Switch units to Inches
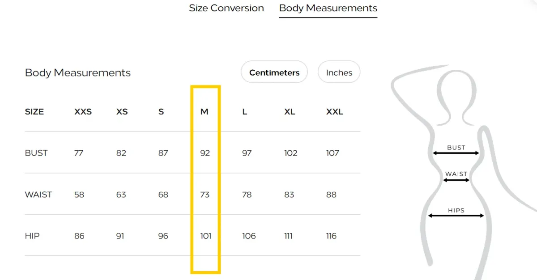 click(x=339, y=72)
